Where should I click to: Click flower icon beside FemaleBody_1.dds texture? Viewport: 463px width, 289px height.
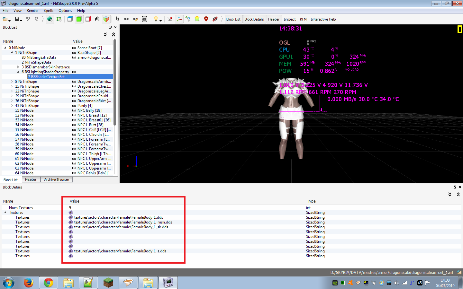click(71, 217)
